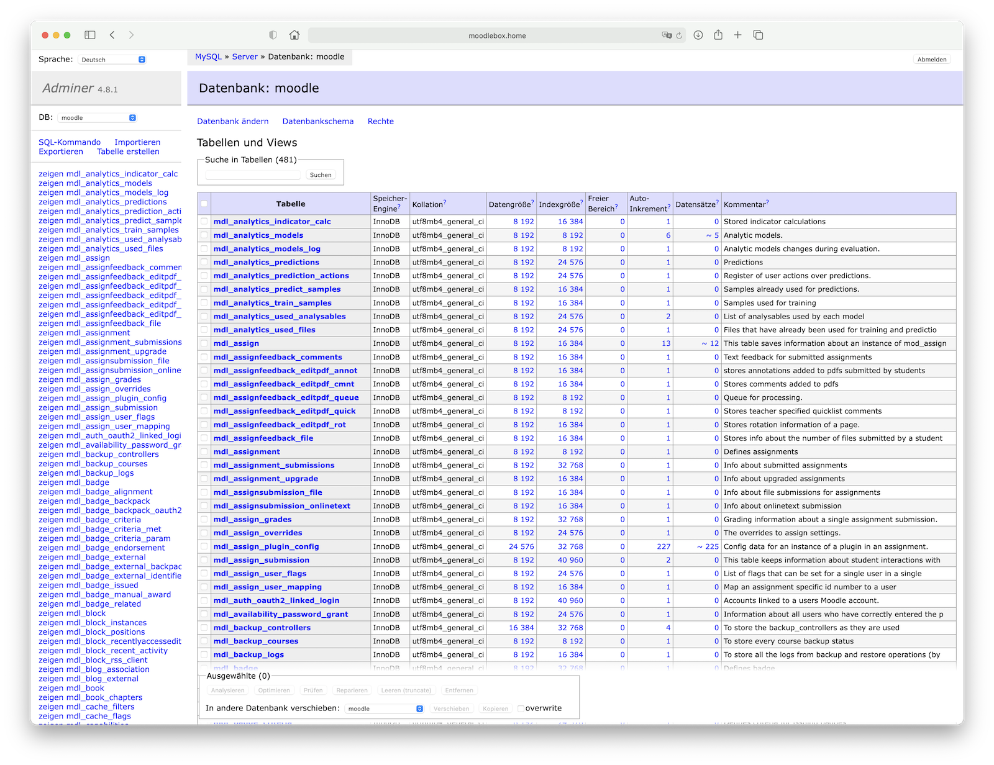Screen dimensions: 994x765
Task: Show tab overview icon
Action: [758, 35]
